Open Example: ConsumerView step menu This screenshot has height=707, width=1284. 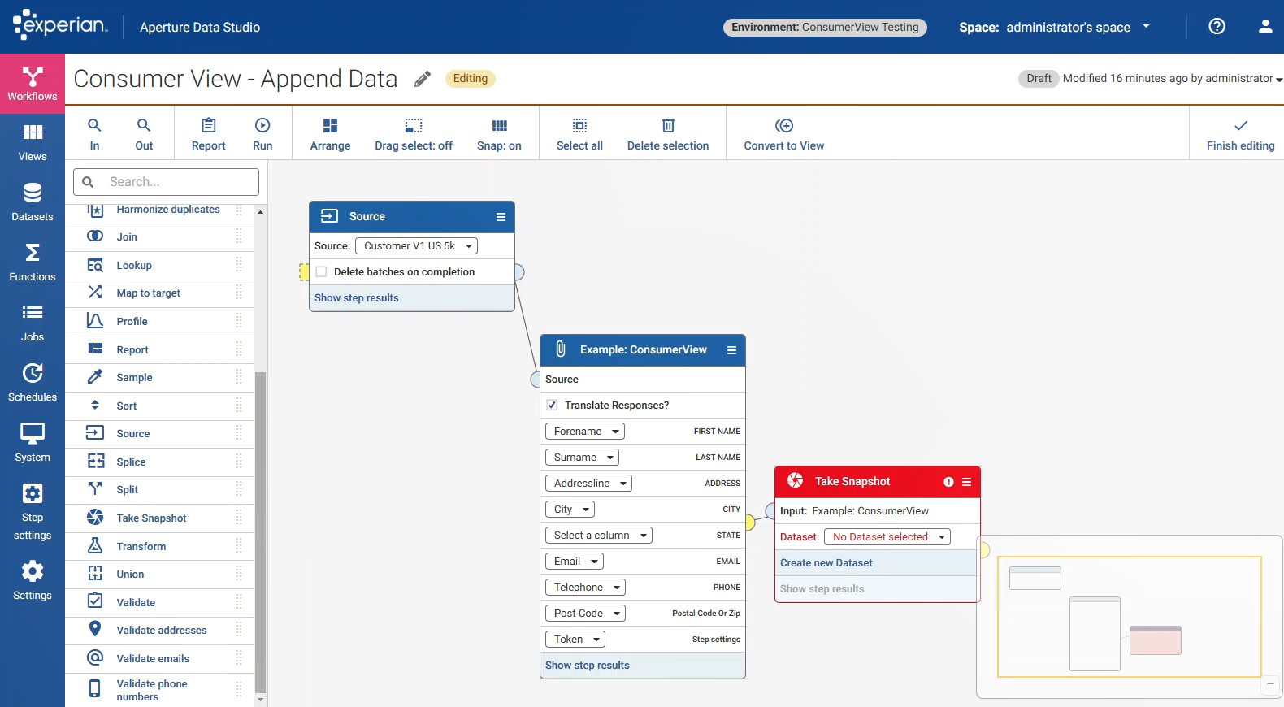tap(731, 350)
